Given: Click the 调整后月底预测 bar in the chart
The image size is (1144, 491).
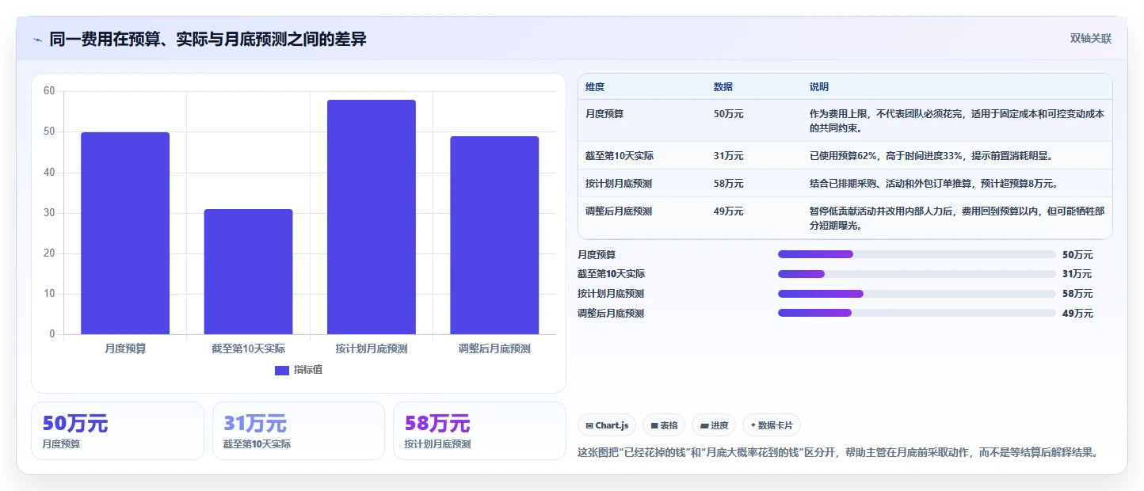Looking at the screenshot, I should click(x=494, y=235).
